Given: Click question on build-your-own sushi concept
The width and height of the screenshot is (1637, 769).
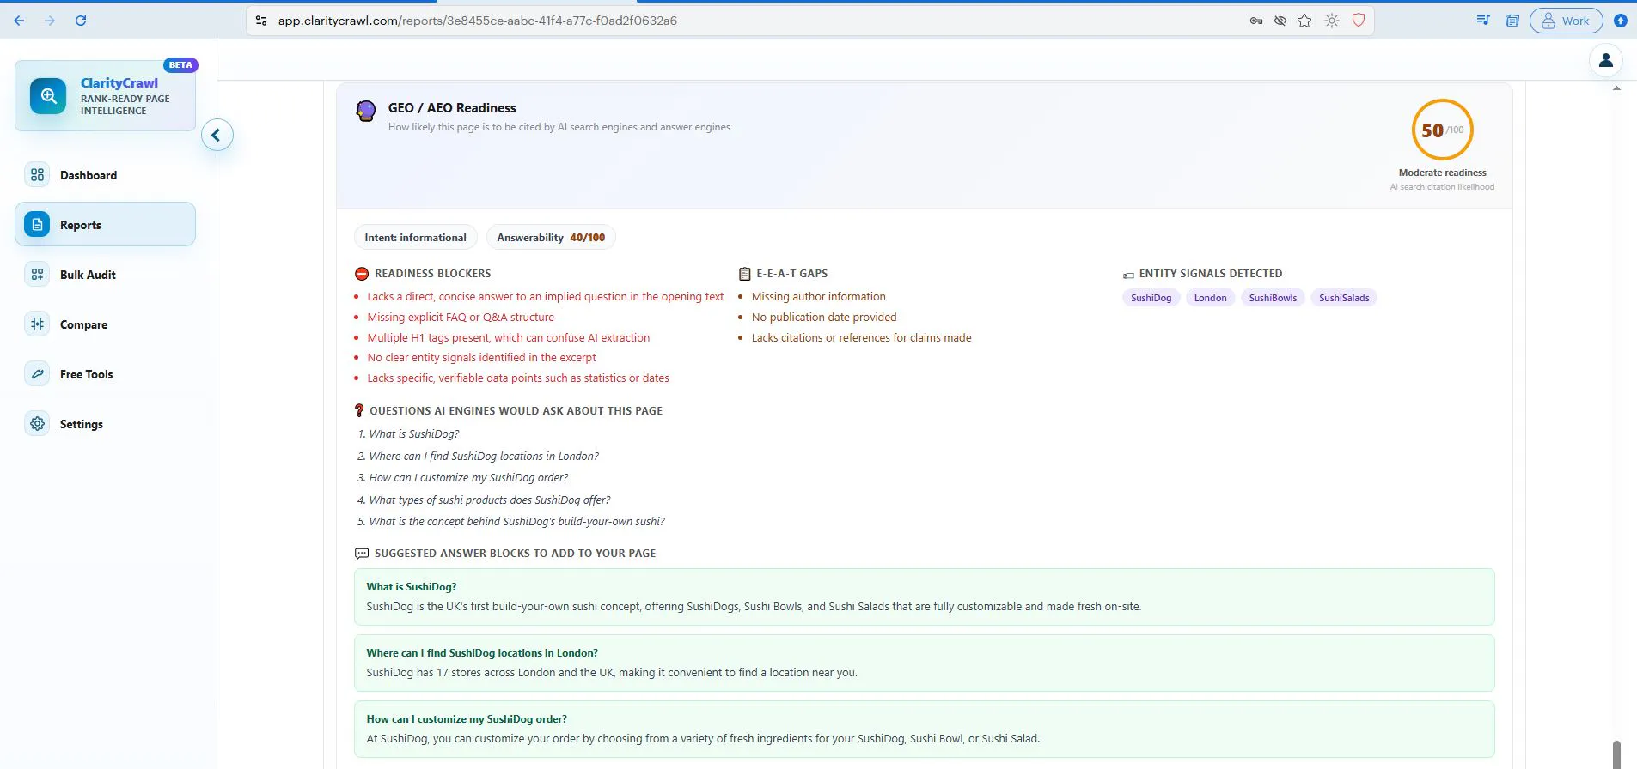Looking at the screenshot, I should (x=510, y=521).
